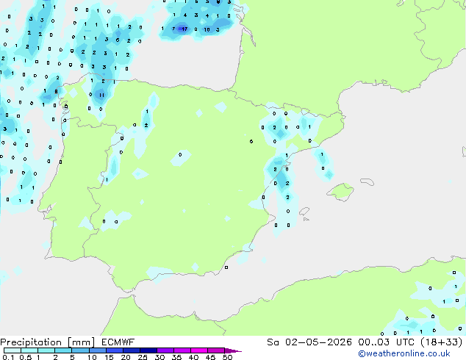Click the '7' value beside the 17
The image size is (466, 360).
[x=173, y=29]
